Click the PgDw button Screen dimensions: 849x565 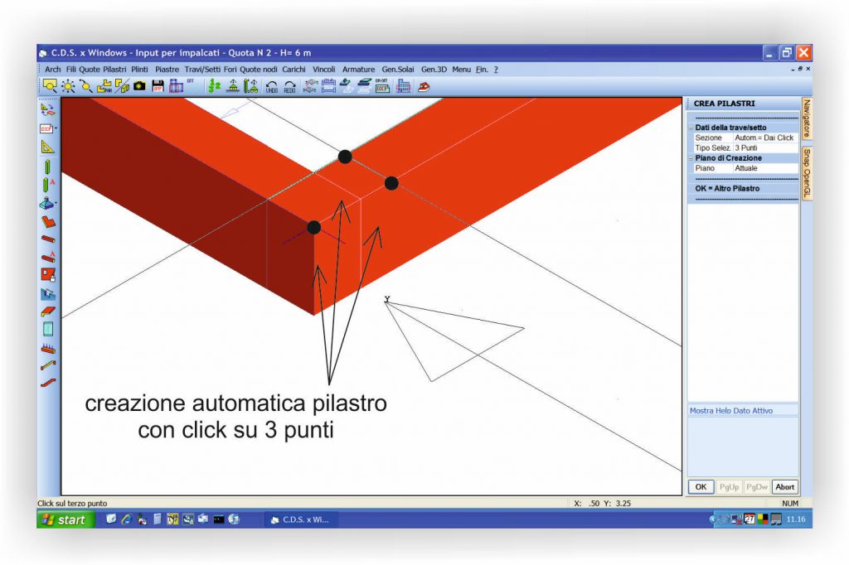click(x=756, y=486)
